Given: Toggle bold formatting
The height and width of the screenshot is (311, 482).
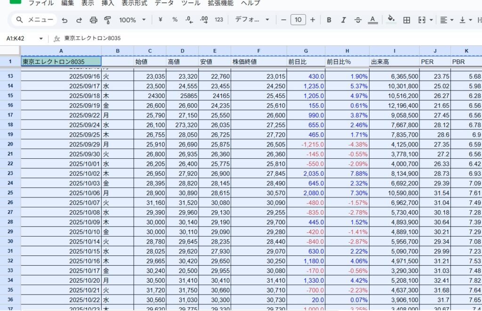Looking at the screenshot, I should click(x=329, y=20).
